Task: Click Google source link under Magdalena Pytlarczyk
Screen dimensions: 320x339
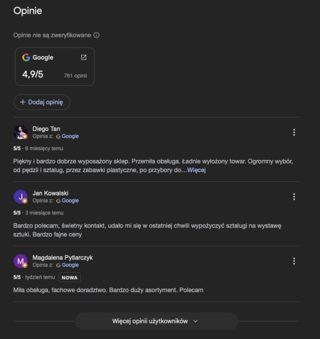Action: point(67,265)
